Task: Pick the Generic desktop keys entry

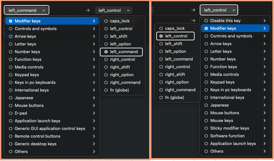Action: click(x=35, y=144)
